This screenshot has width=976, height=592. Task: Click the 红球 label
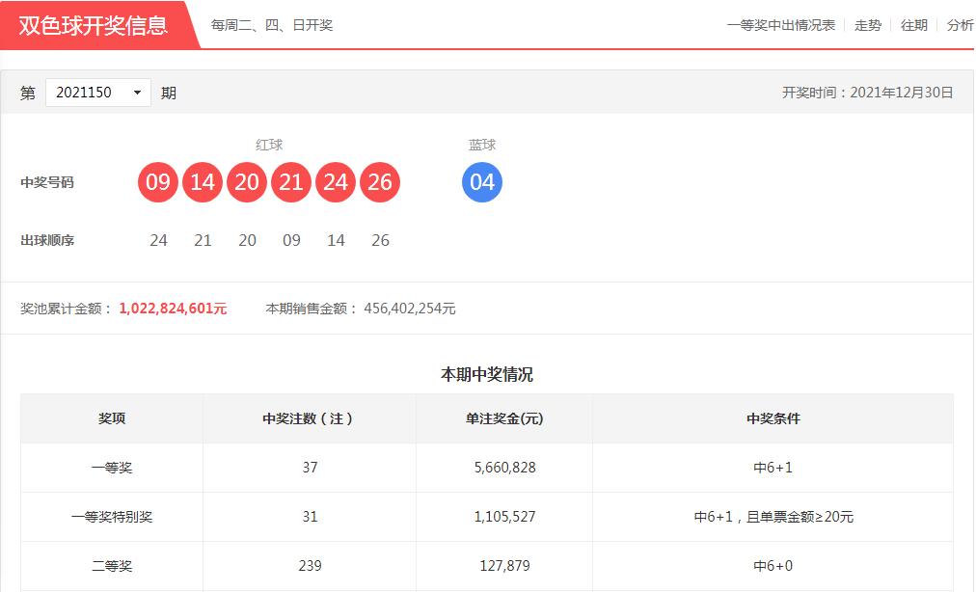(x=269, y=145)
